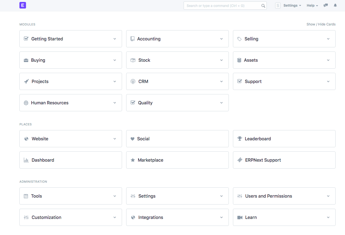Viewport: 345px width, 235px height.
Task: Expand the Stock card chevron
Action: pyautogui.click(x=222, y=60)
